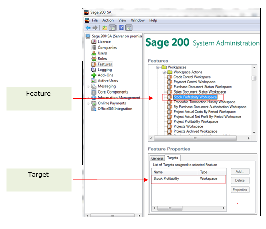Select Traceable Transaction History Workspace
The image size is (266, 229).
pos(204,102)
